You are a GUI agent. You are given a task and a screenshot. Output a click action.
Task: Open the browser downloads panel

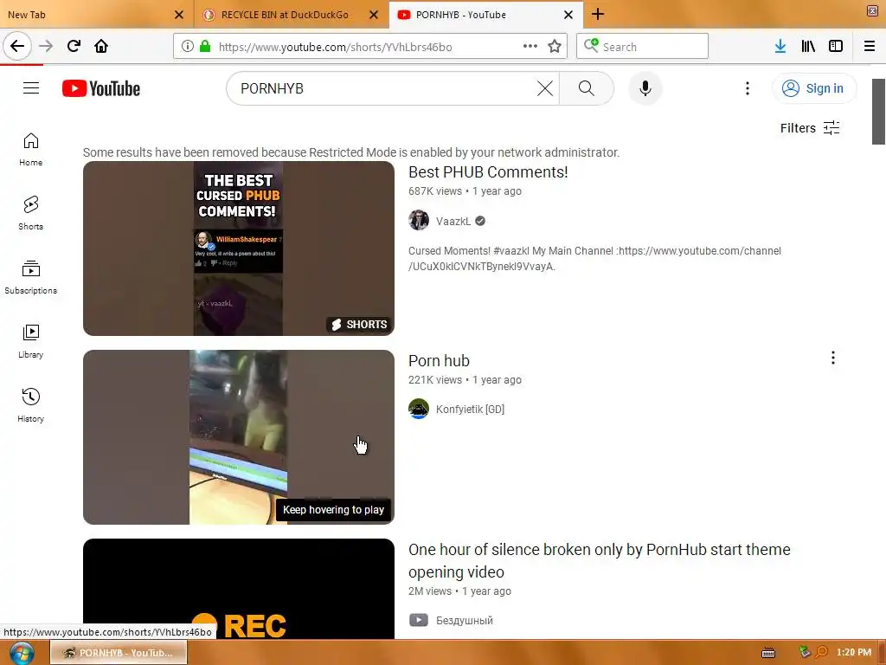tap(780, 47)
